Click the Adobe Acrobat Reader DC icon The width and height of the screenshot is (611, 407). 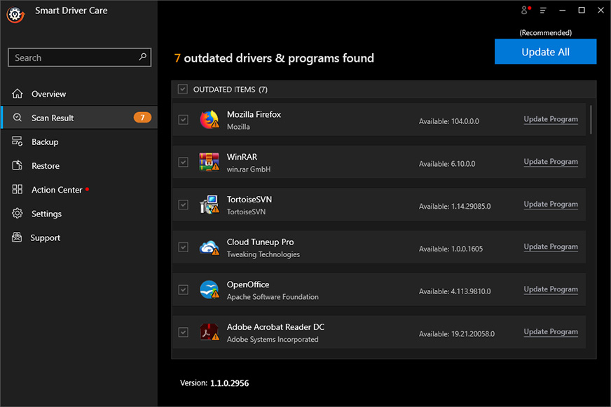coord(210,332)
